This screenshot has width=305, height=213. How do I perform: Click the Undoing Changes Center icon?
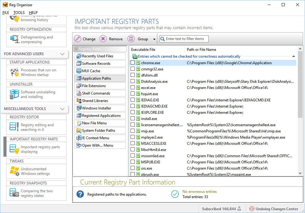coord(251,209)
